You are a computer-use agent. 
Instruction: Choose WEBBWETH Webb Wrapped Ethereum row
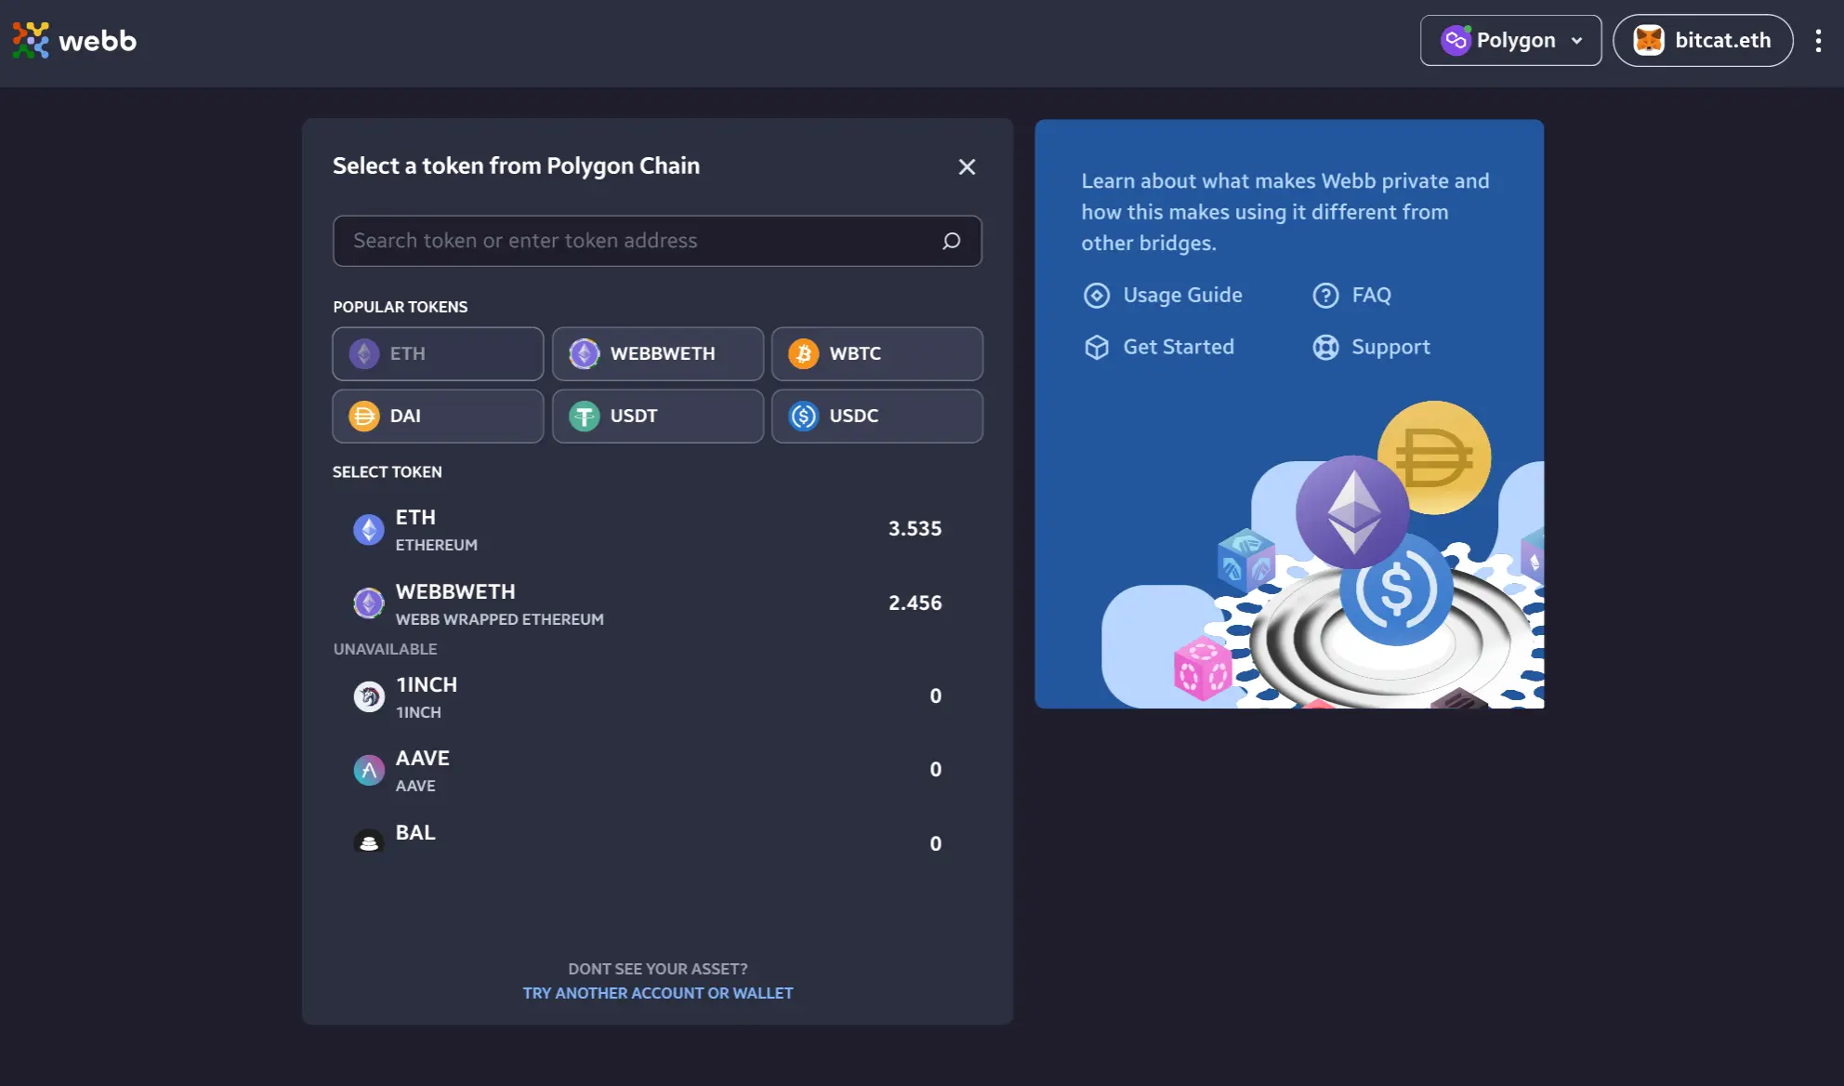pos(657,603)
